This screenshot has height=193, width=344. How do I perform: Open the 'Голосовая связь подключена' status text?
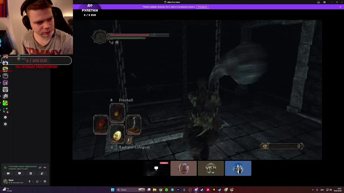(22, 166)
